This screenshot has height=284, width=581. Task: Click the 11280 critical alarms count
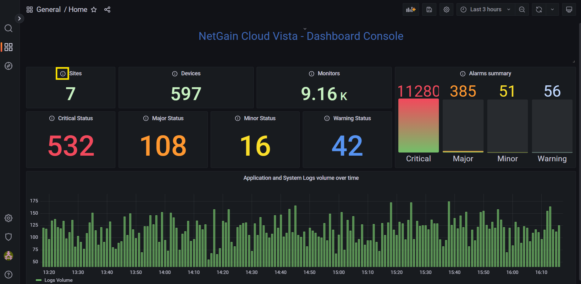[418, 91]
